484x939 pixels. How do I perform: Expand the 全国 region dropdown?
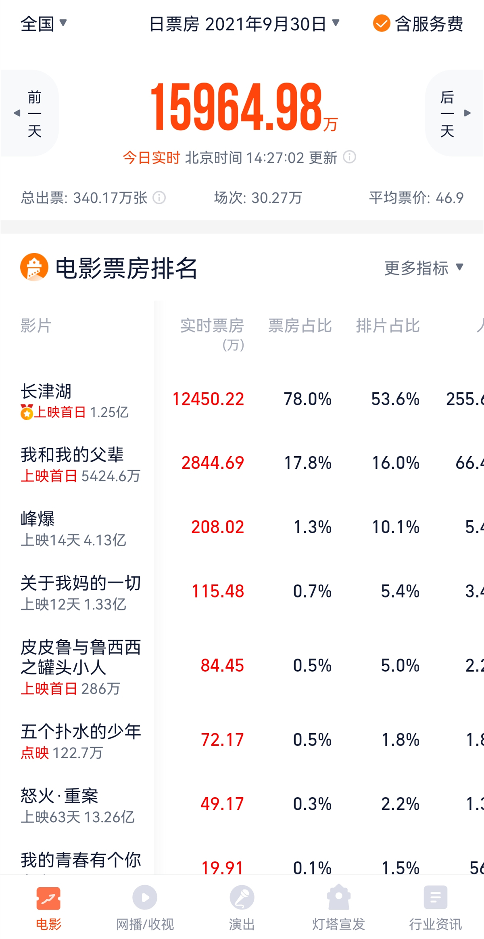44,23
